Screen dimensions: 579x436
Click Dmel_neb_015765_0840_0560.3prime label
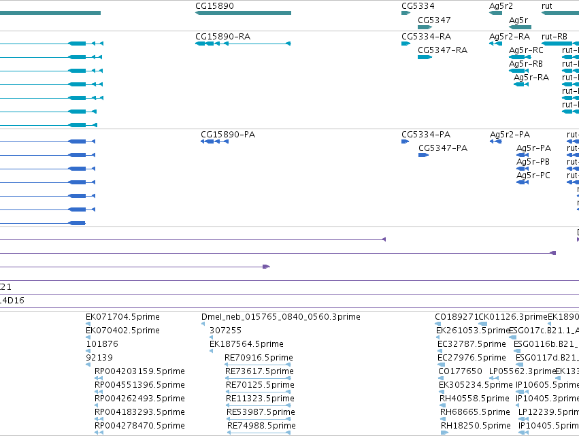click(x=281, y=317)
